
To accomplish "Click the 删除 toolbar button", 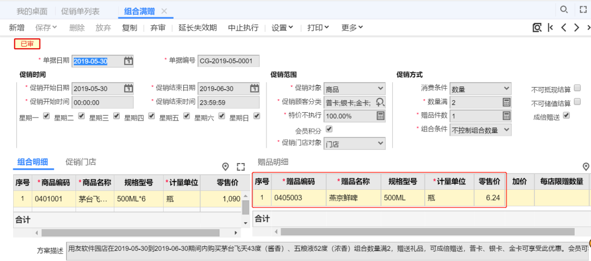I will tap(77, 27).
